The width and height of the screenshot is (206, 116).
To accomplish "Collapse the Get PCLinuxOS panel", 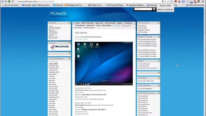I will click(x=159, y=23).
